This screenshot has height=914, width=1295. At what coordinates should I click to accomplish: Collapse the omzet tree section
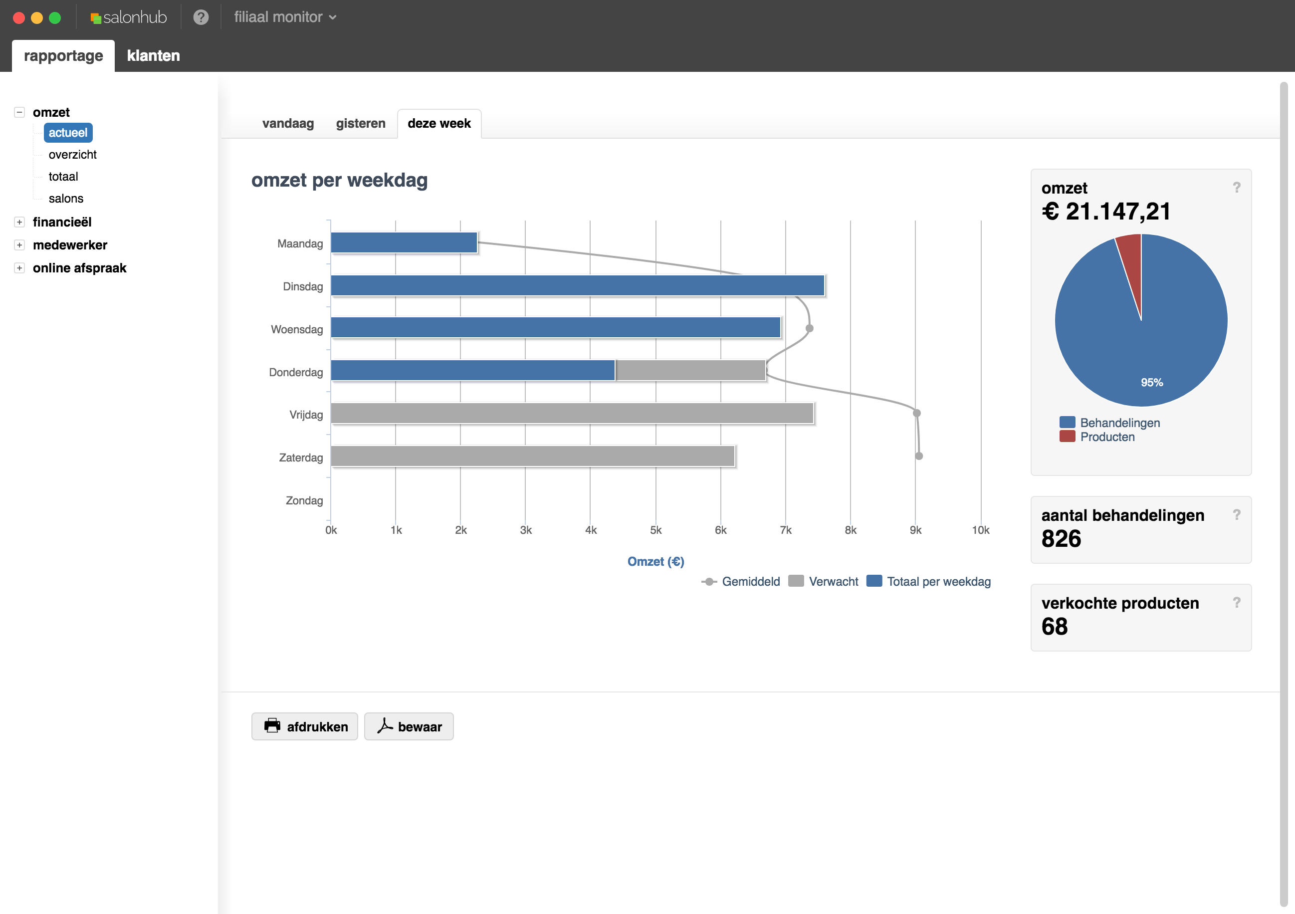(19, 112)
